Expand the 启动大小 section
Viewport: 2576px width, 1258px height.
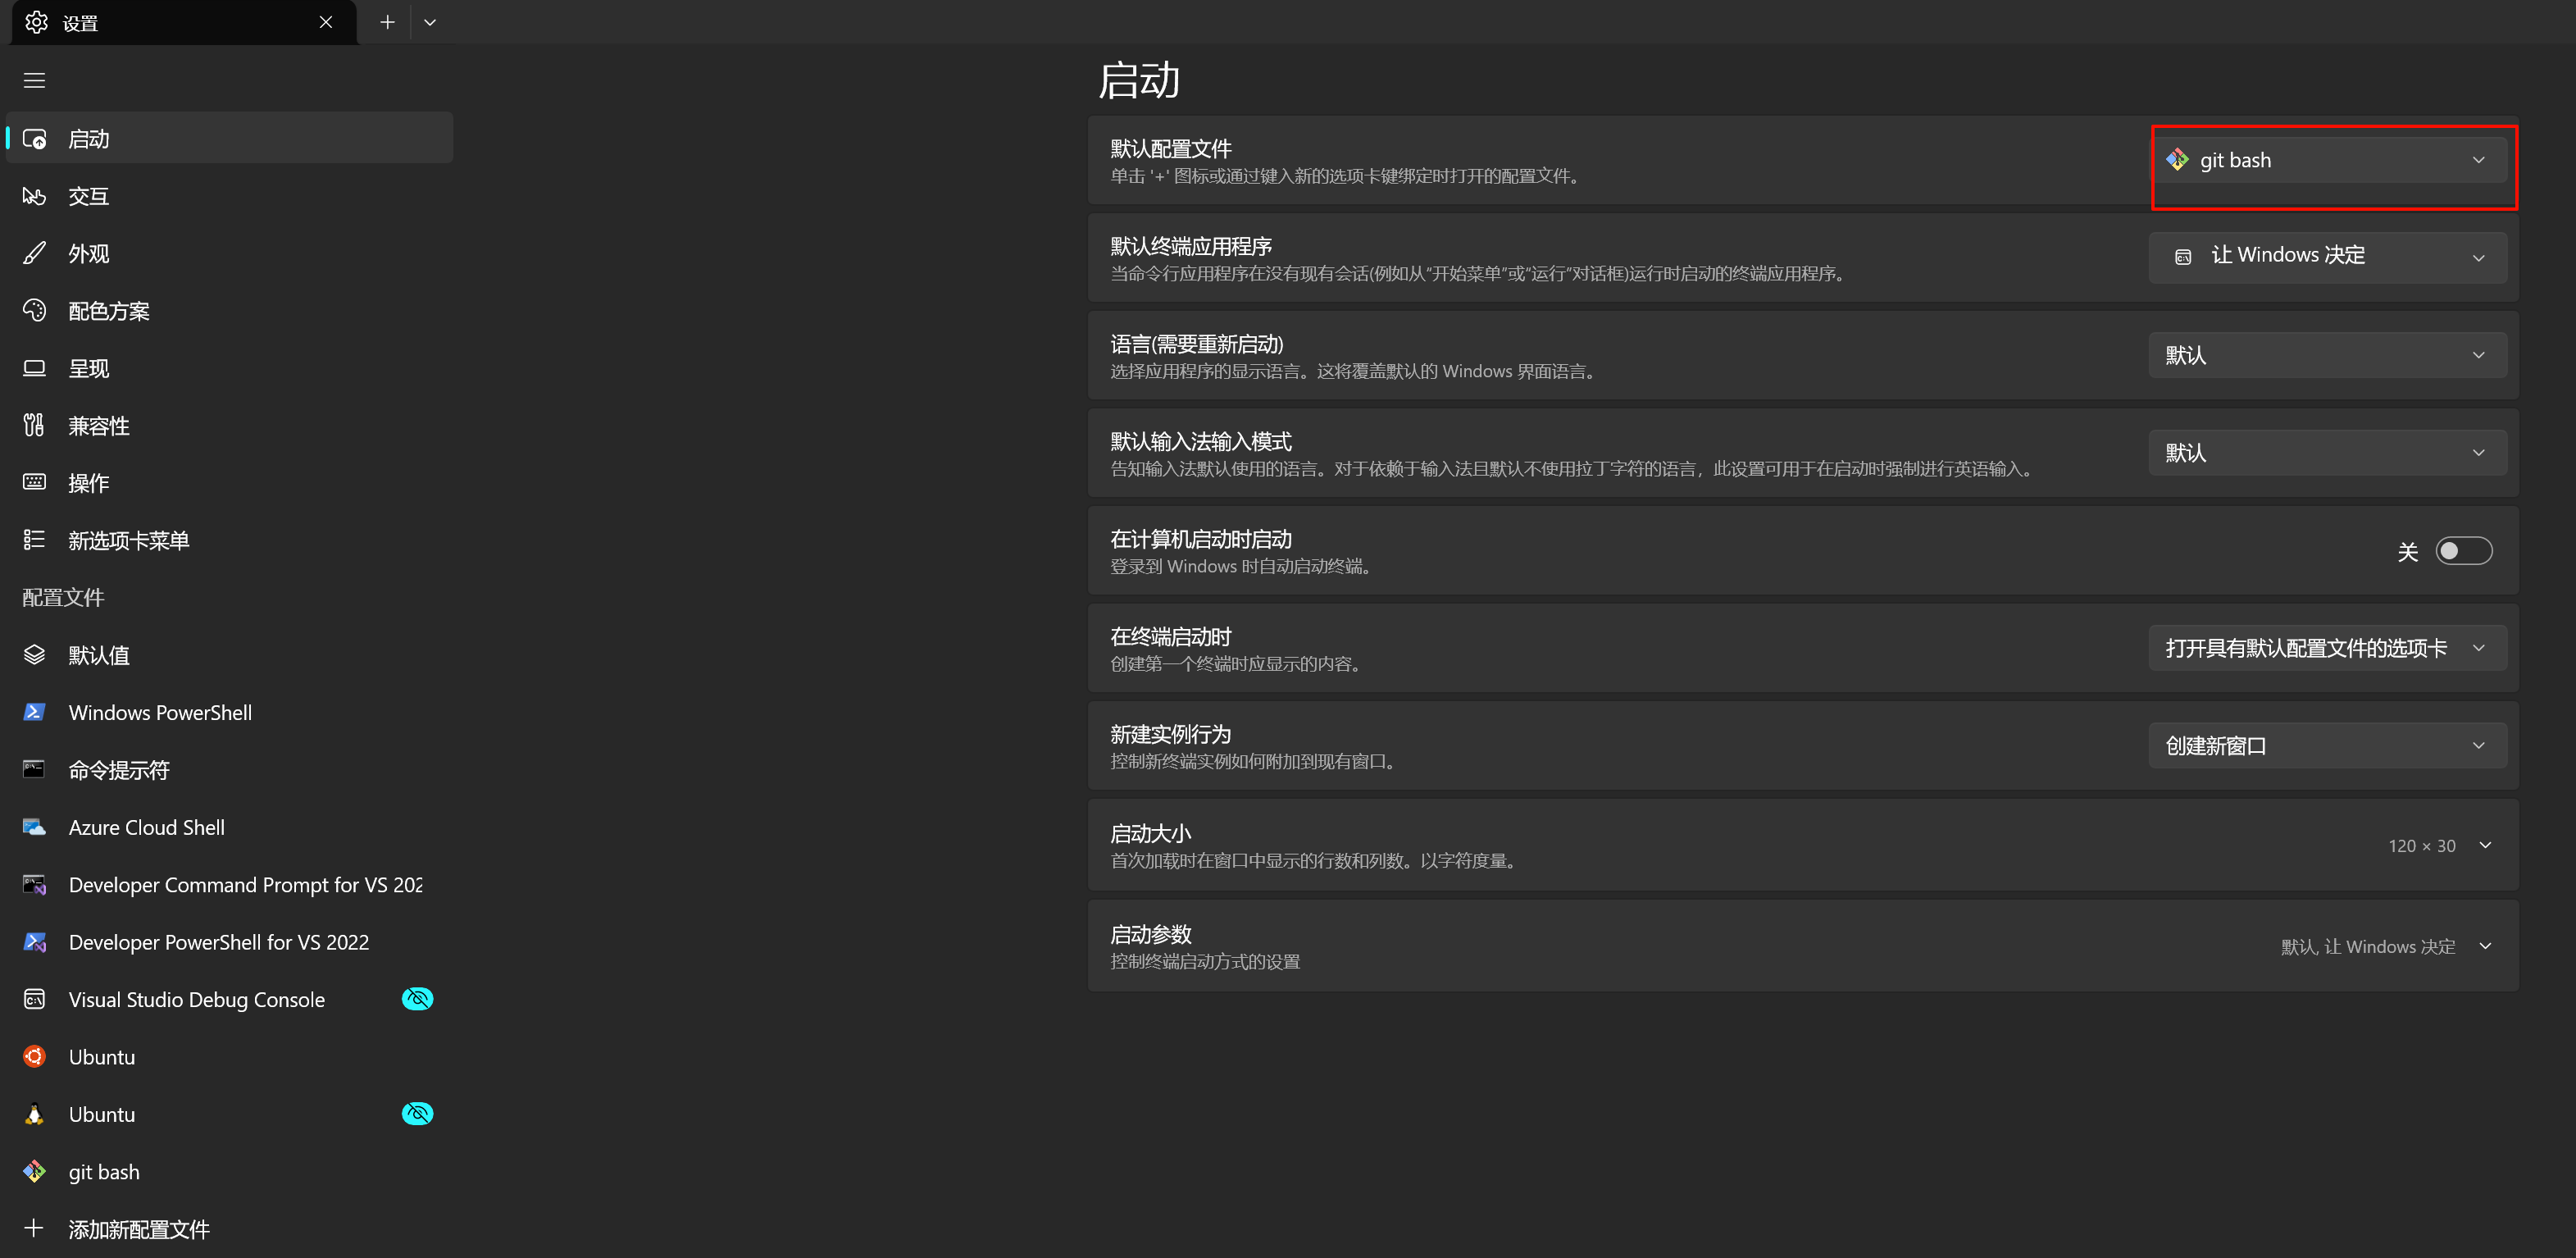tap(2485, 846)
